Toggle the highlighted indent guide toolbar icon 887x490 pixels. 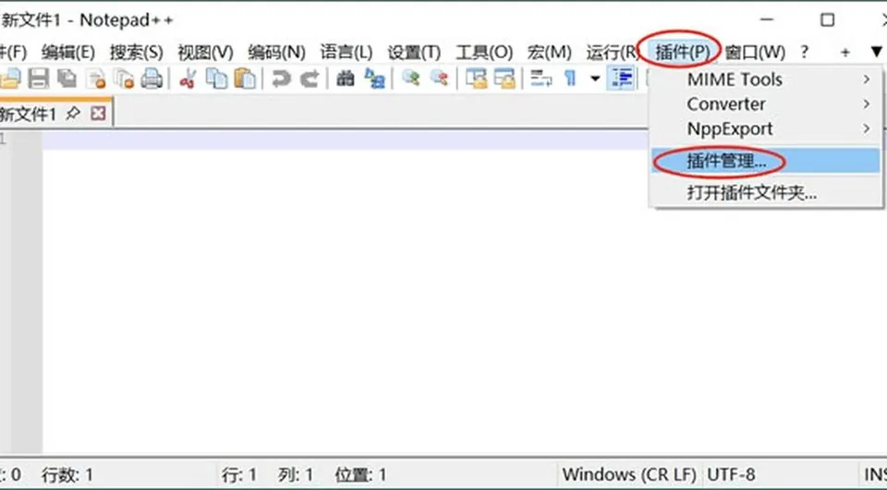(621, 79)
